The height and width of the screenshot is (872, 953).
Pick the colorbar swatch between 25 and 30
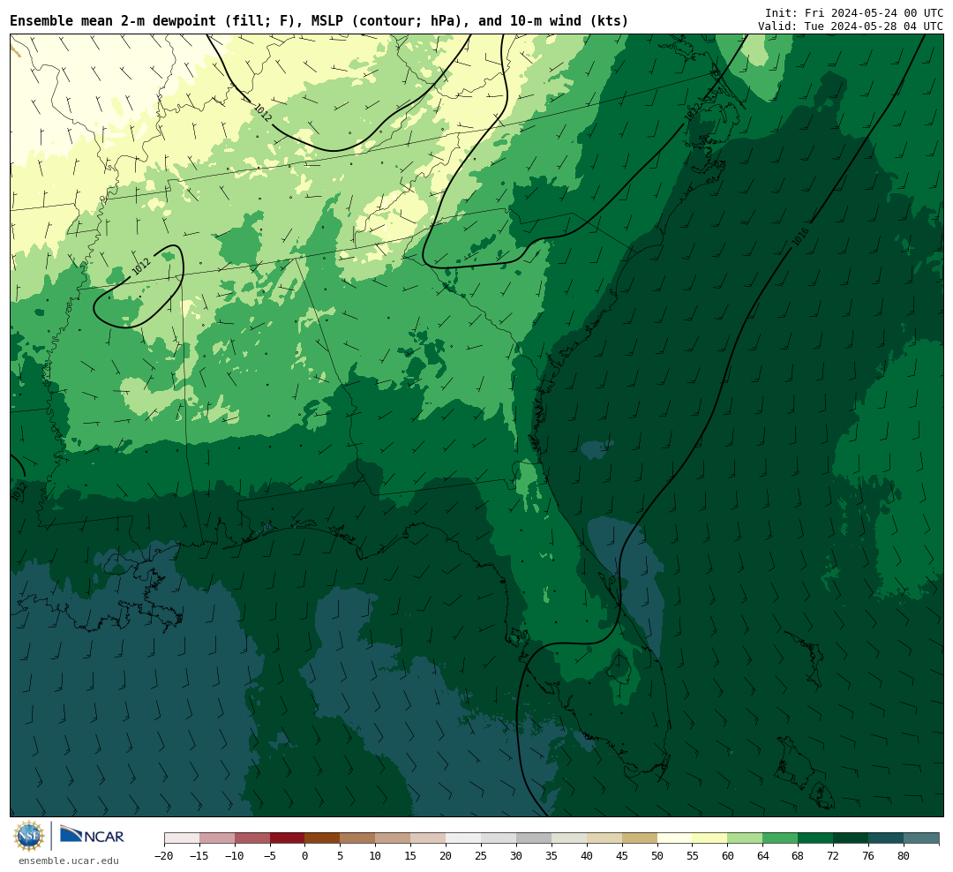tap(499, 838)
